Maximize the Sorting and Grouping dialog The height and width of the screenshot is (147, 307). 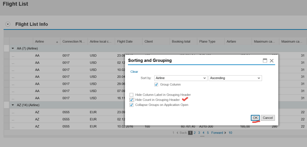[x=265, y=60]
